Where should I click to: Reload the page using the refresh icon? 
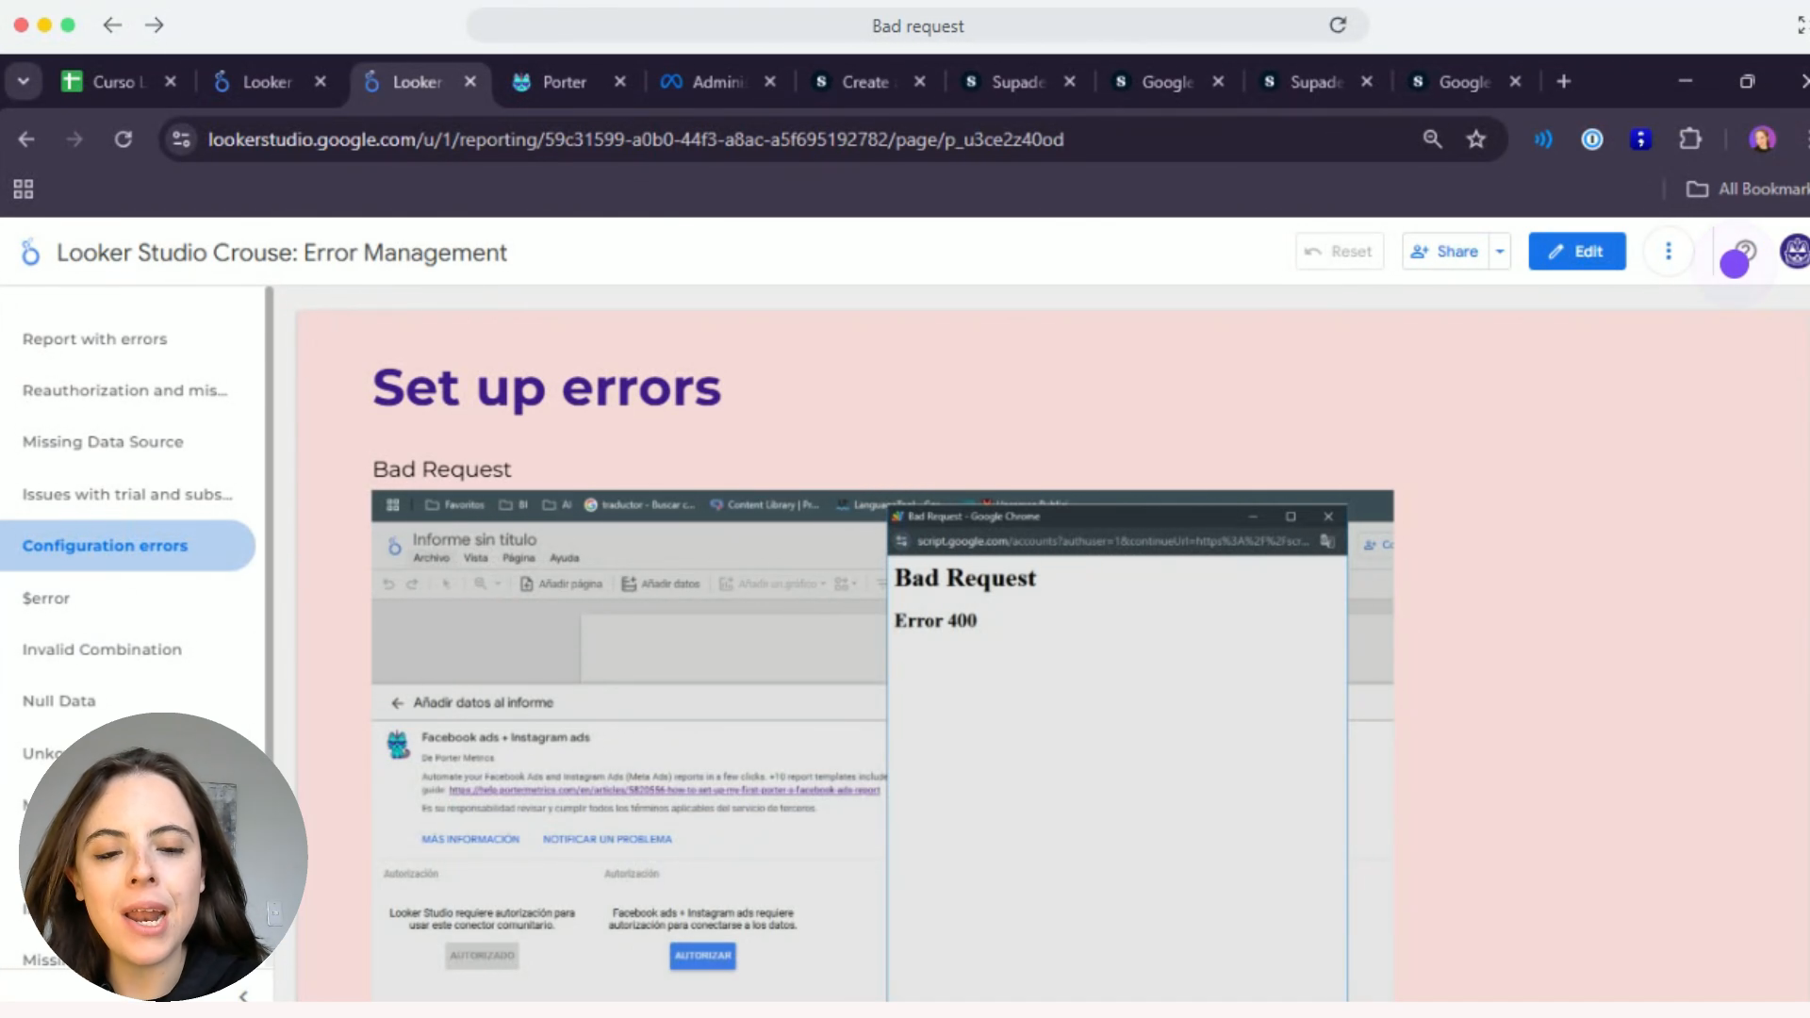(x=123, y=140)
